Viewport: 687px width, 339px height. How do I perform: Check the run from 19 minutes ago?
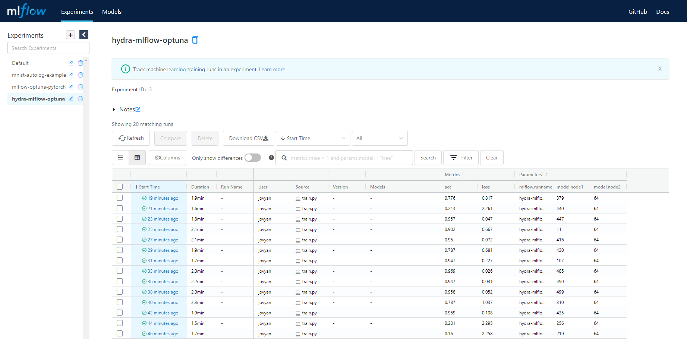click(120, 198)
